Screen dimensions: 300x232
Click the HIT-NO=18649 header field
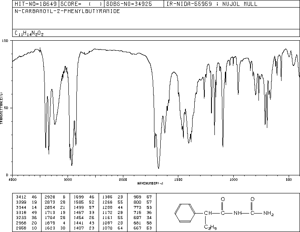[x=36, y=4]
